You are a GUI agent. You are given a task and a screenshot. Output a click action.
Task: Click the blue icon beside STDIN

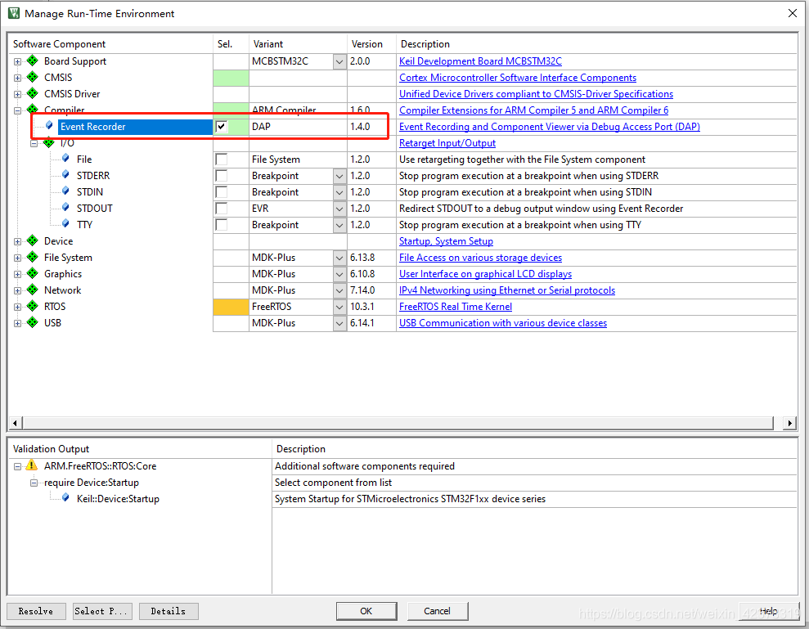pyautogui.click(x=65, y=191)
